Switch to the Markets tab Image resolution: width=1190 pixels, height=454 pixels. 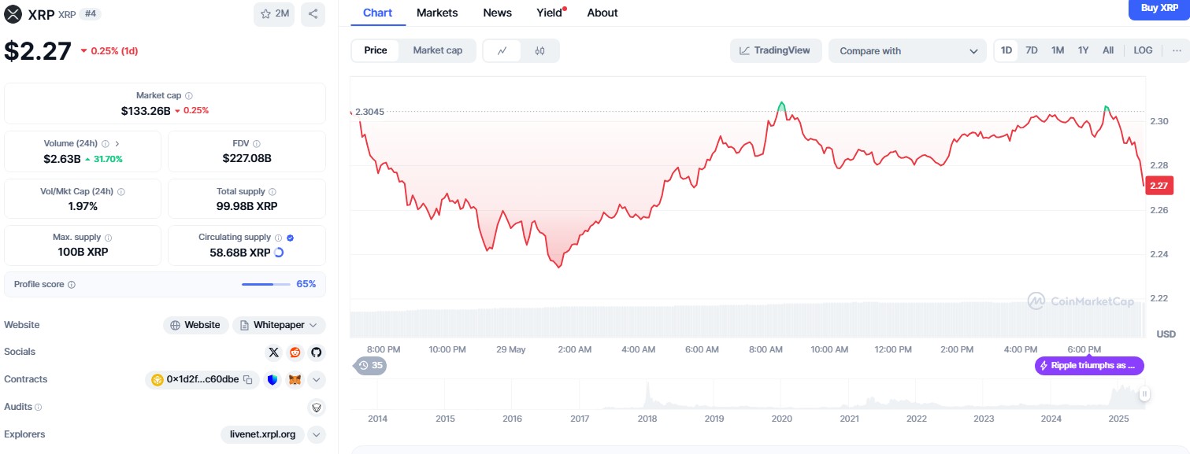click(x=437, y=13)
